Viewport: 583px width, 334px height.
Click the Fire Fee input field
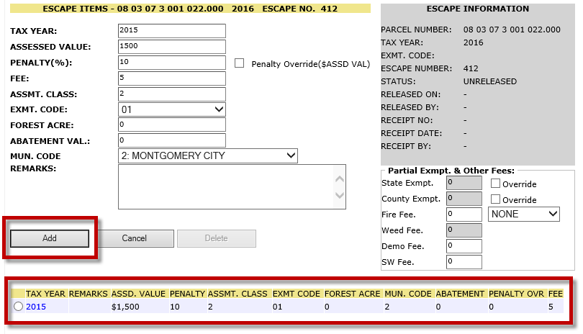click(x=464, y=215)
